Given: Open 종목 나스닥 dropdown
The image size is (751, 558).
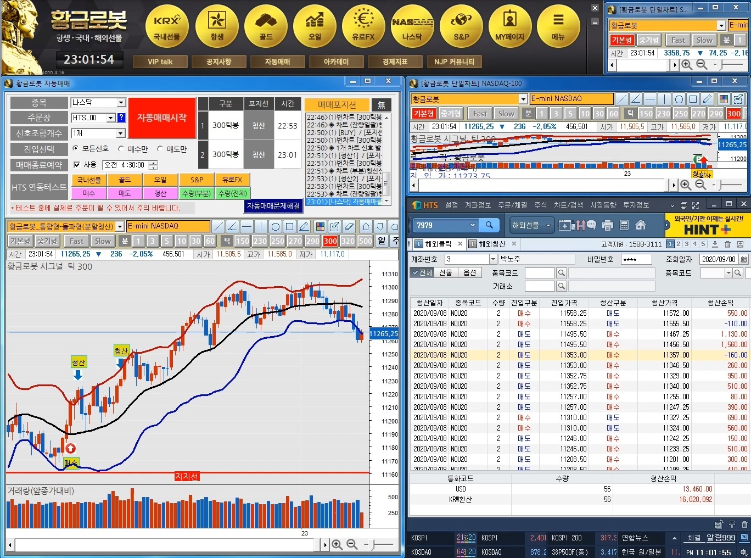Looking at the screenshot, I should pyautogui.click(x=121, y=103).
